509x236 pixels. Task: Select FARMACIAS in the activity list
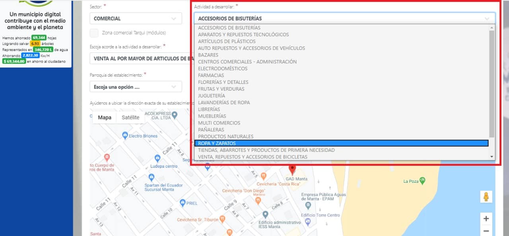[x=211, y=75]
